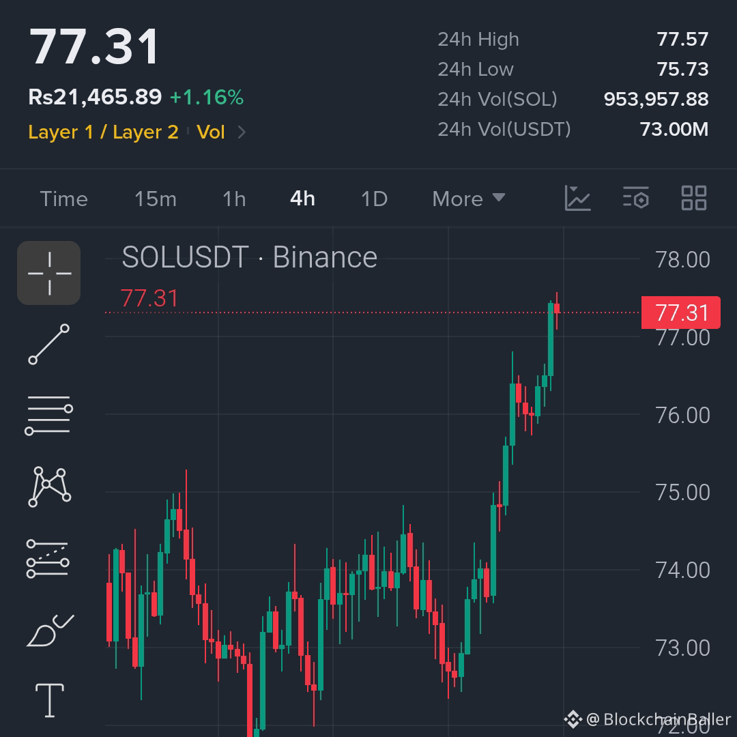Click the SOLUSDT · Binance chart title
Image resolution: width=737 pixels, height=737 pixels.
click(x=250, y=257)
